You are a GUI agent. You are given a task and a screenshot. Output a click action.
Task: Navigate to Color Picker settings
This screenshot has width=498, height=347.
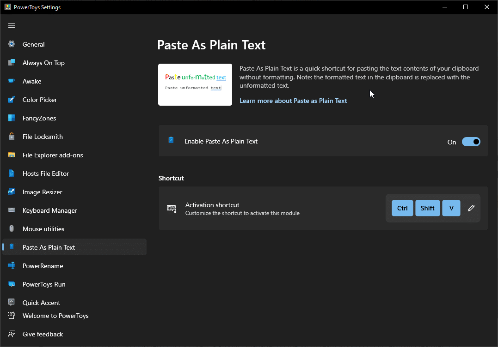[x=74, y=100]
